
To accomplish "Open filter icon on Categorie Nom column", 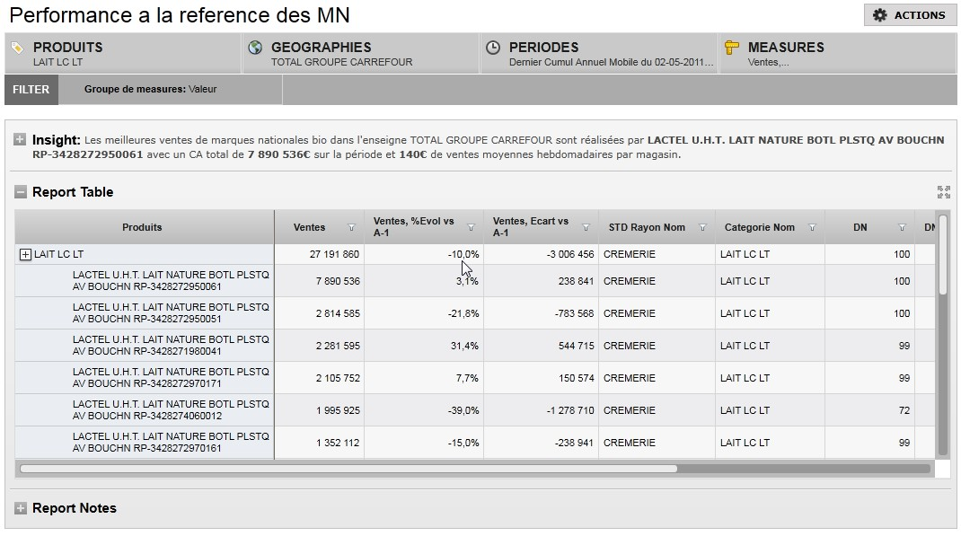I will click(x=812, y=228).
